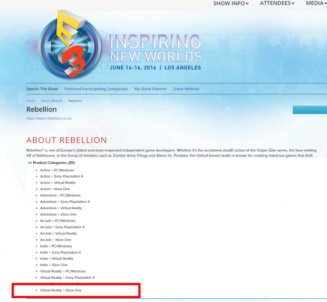Screen dimensions: 327x302
Task: Click the E3 logo
Action: pos(70,44)
